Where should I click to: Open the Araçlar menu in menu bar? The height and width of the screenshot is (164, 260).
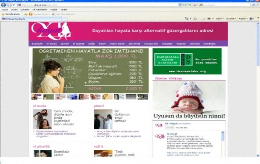[x=54, y=10]
